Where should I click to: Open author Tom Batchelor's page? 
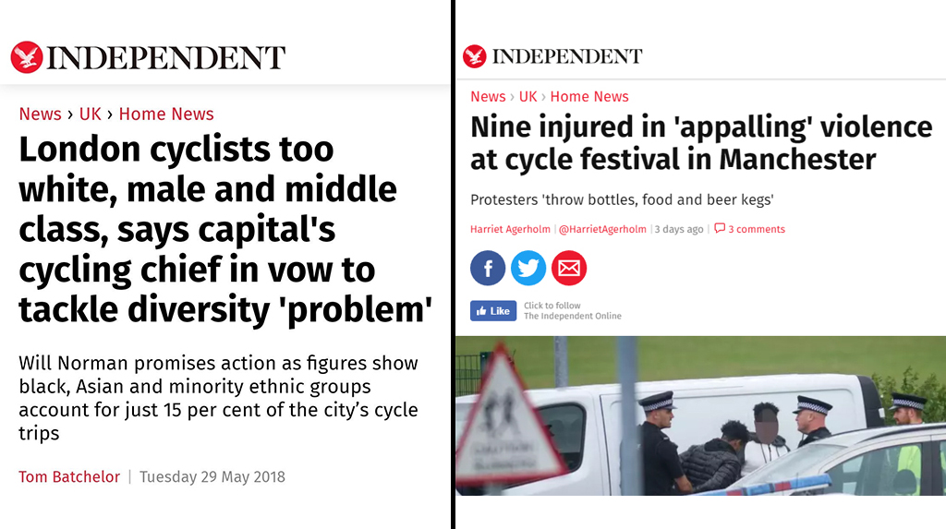pos(69,476)
